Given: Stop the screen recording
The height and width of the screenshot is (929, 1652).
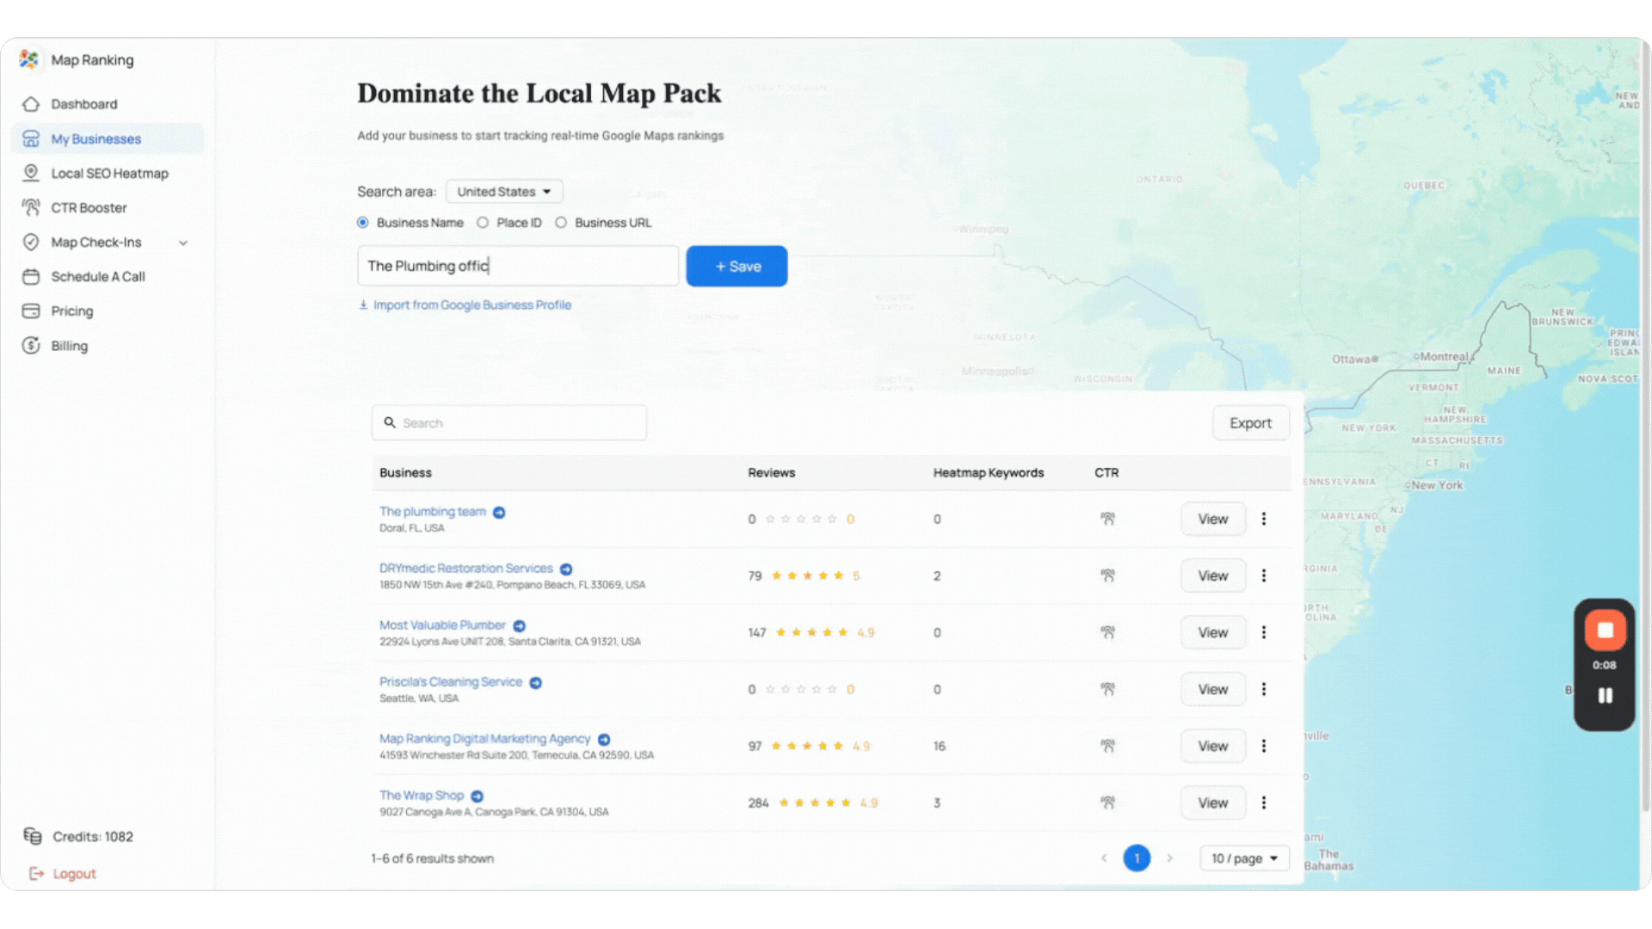Looking at the screenshot, I should click(1605, 630).
